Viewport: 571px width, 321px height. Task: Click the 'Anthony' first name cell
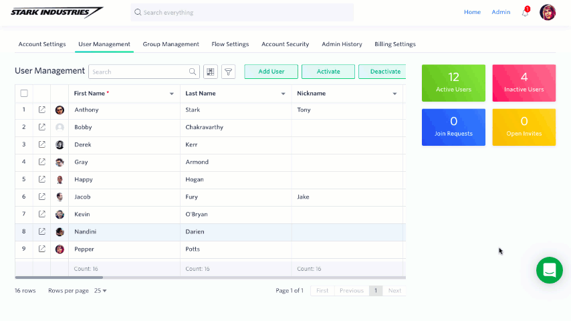(x=124, y=110)
